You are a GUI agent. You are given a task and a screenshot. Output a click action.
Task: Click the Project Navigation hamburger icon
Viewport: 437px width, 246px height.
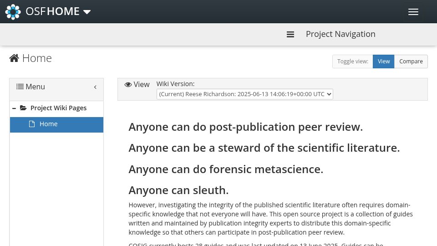pyautogui.click(x=290, y=34)
